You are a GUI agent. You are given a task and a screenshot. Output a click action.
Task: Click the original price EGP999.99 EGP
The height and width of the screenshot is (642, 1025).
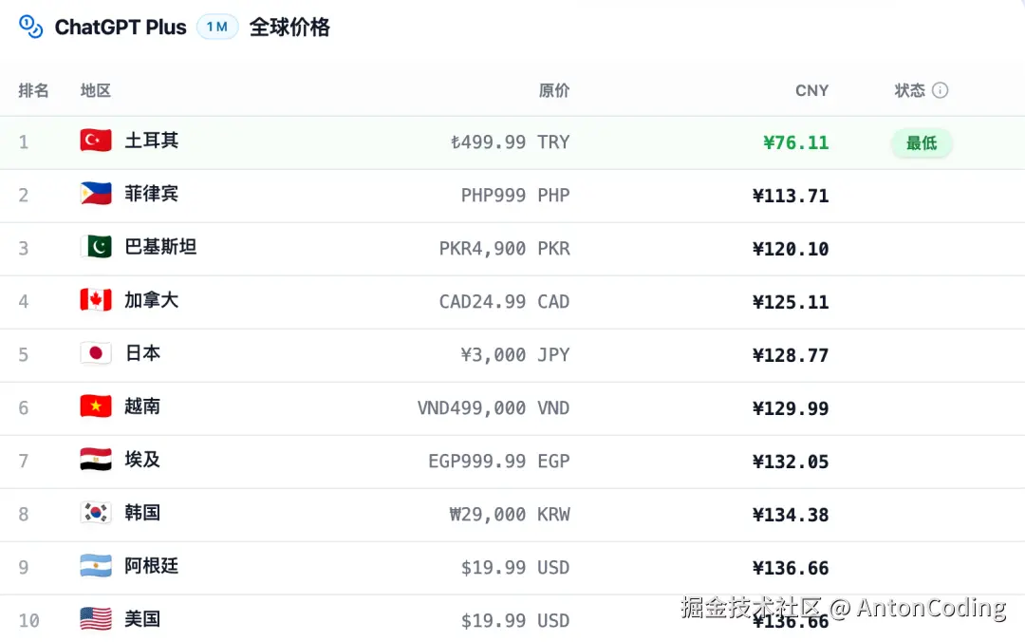tap(499, 462)
